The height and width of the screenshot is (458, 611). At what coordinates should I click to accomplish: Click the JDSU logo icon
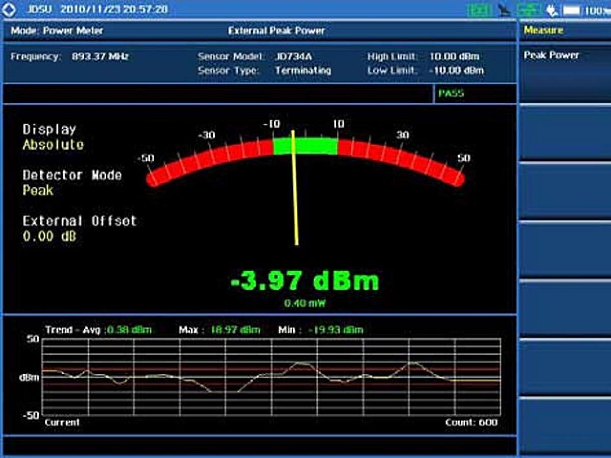point(9,9)
